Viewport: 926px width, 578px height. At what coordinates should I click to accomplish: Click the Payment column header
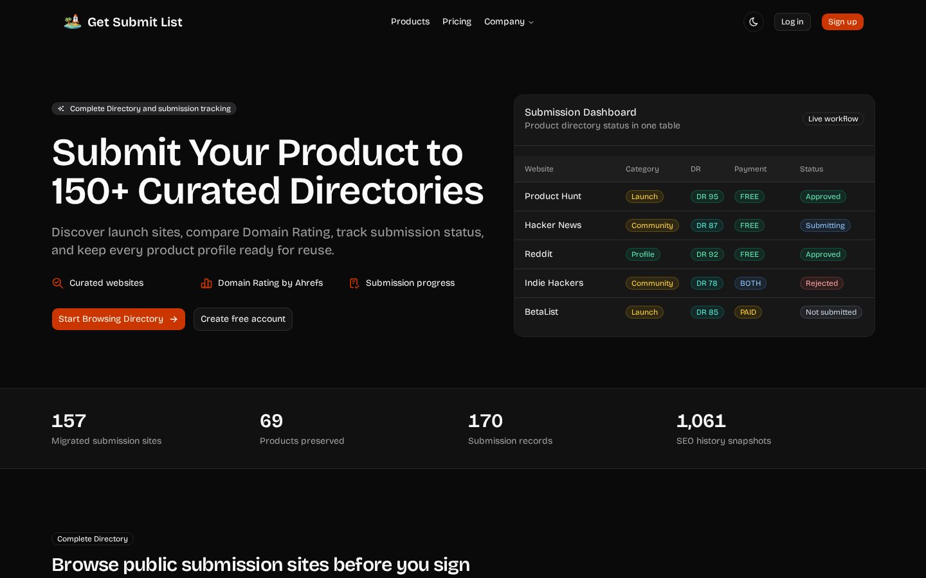coord(750,169)
